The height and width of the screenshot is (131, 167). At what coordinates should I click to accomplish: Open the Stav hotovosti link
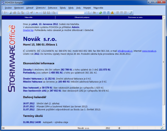coord(31,88)
